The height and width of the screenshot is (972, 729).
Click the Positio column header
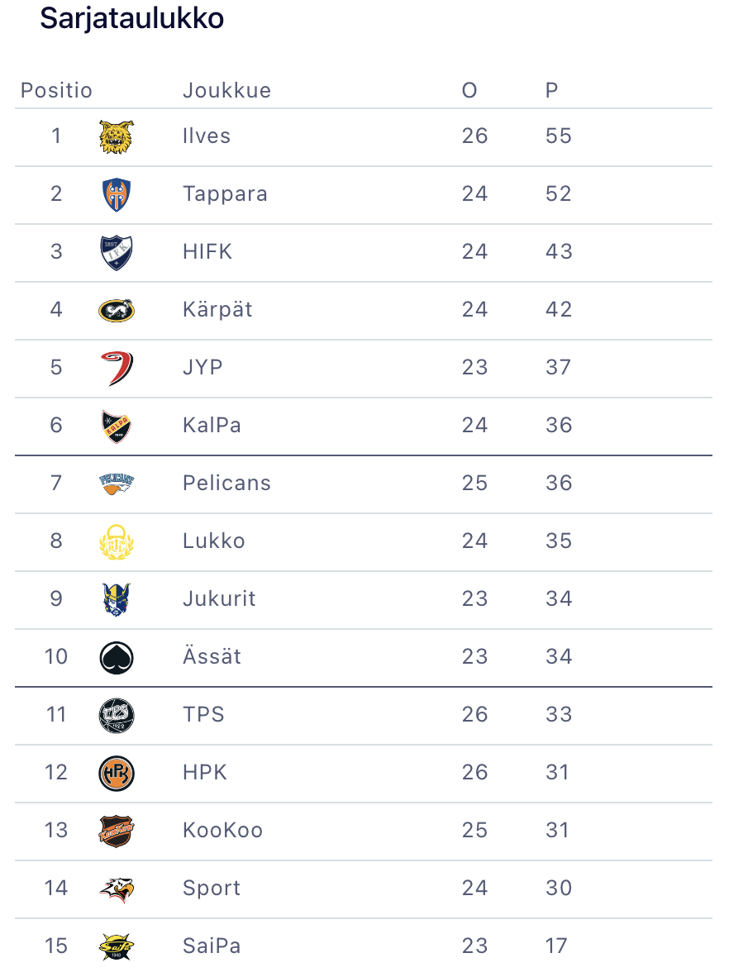pos(56,90)
